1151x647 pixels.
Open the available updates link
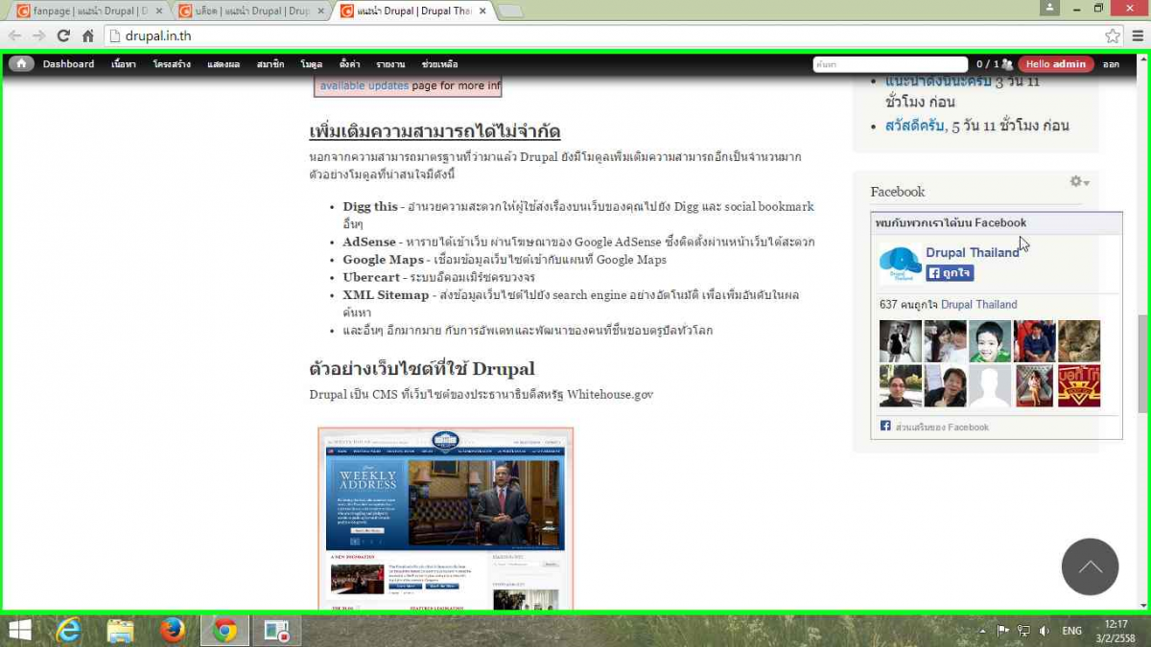point(364,85)
